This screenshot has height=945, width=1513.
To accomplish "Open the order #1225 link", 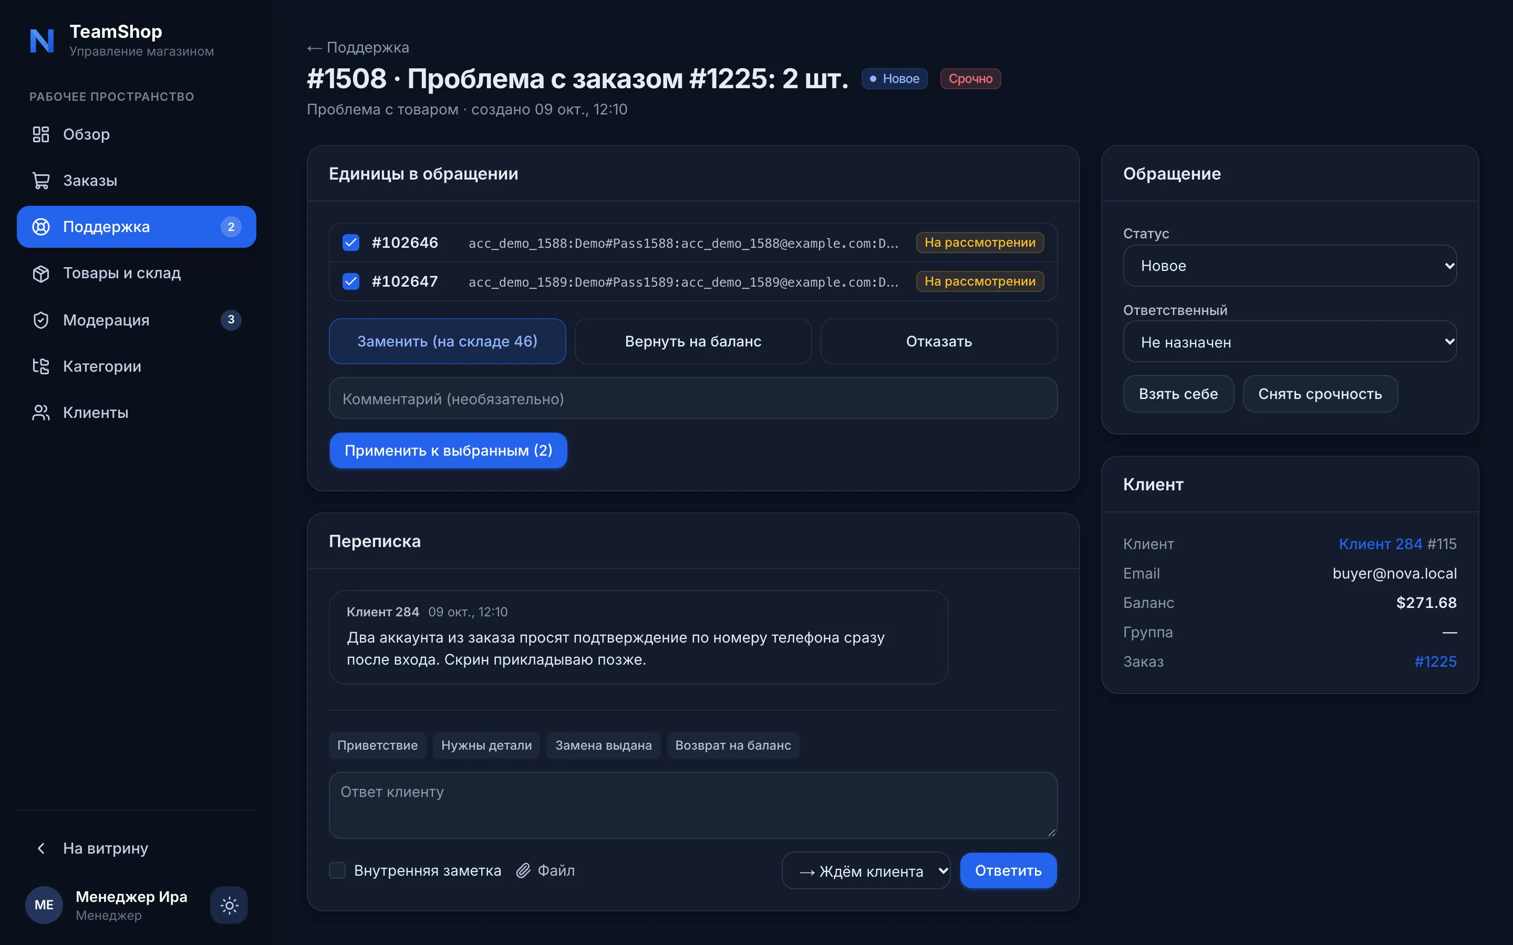I will pos(1435,661).
